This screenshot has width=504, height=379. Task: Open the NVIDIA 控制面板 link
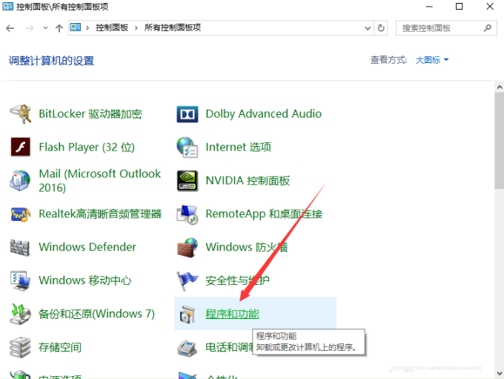[248, 180]
